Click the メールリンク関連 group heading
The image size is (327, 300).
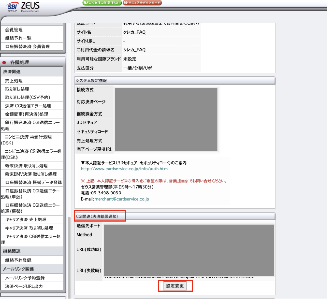pyautogui.click(x=32, y=269)
